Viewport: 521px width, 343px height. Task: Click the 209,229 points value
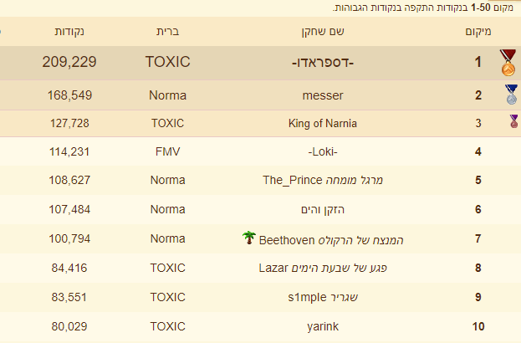click(69, 62)
